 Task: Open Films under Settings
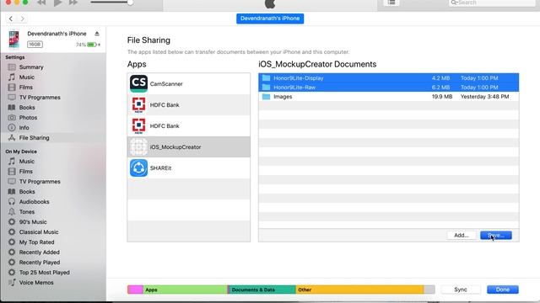pos(26,88)
